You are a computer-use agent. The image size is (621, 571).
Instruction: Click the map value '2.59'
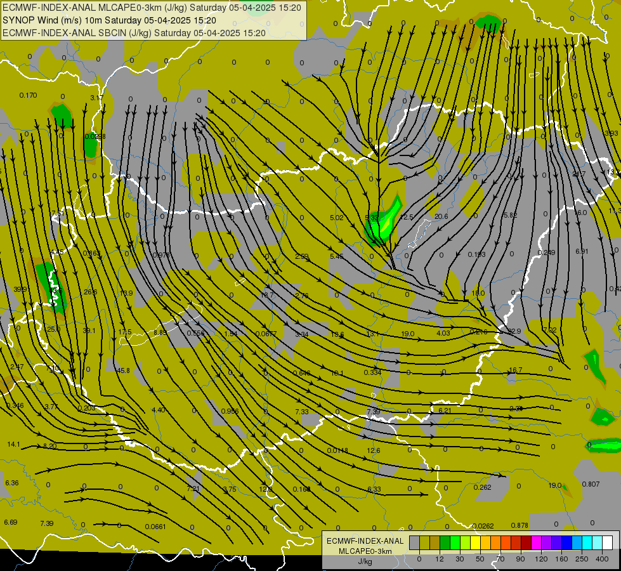pos(302,257)
